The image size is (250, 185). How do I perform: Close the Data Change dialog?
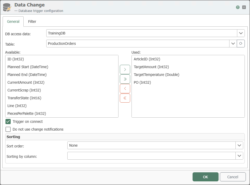click(244, 7)
